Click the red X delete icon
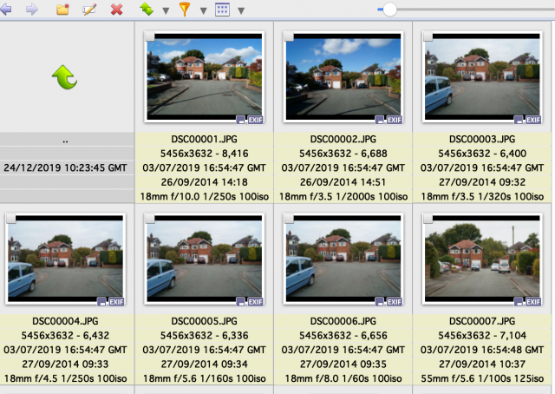Image resolution: width=555 pixels, height=394 pixels. (116, 10)
